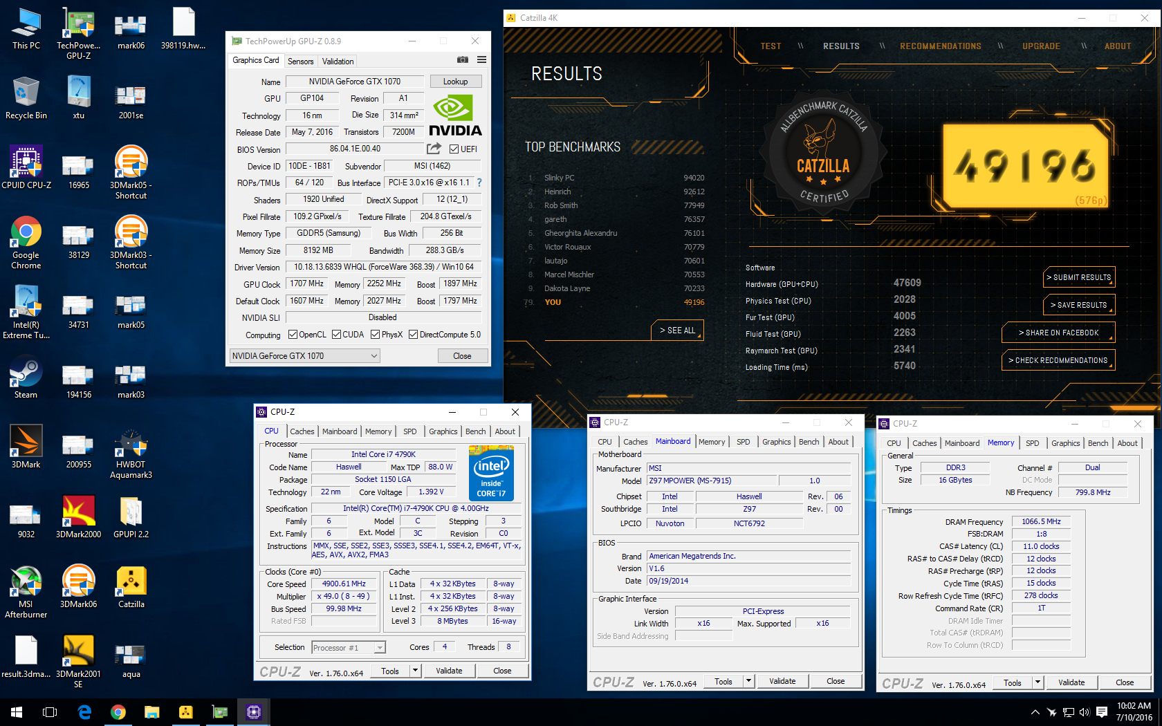Click SHARE ON FACEBOOK button

[1058, 333]
